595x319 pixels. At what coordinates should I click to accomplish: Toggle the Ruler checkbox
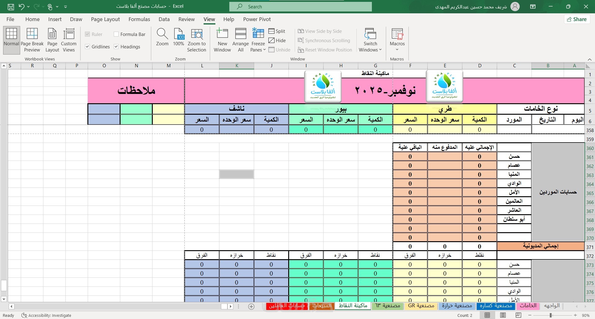pos(87,34)
